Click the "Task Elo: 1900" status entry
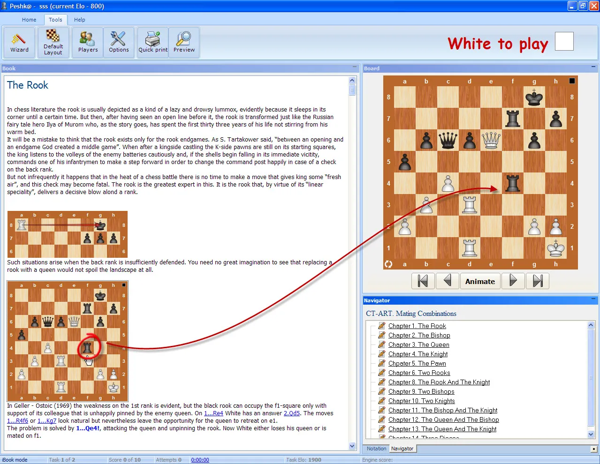 [304, 460]
